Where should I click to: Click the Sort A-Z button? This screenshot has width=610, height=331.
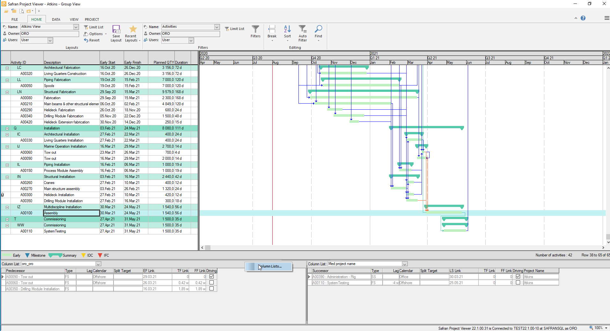[x=287, y=33]
